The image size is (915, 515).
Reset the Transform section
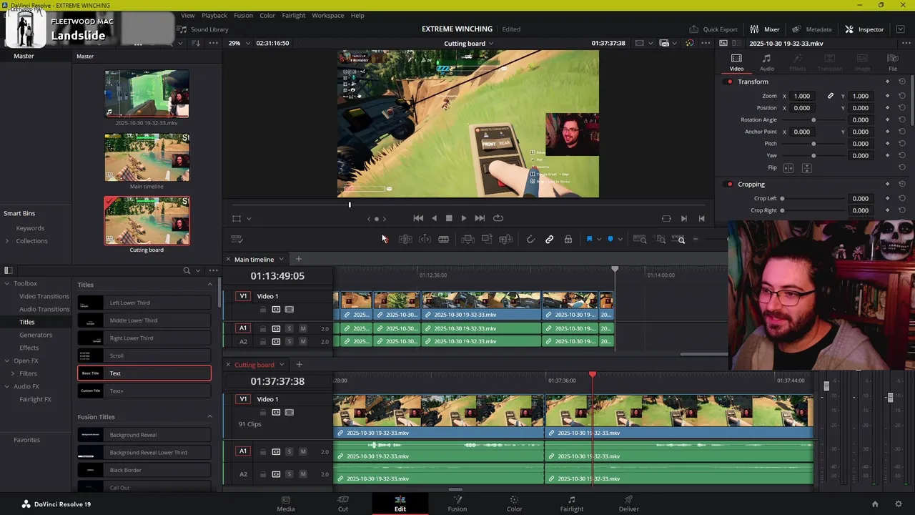pos(901,82)
